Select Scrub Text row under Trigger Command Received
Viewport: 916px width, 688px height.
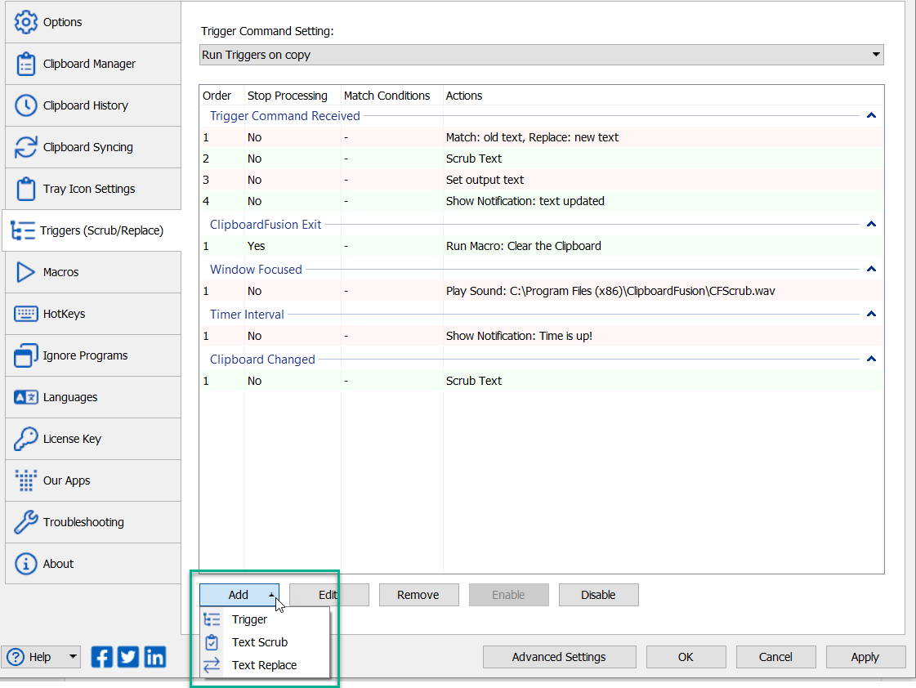542,159
